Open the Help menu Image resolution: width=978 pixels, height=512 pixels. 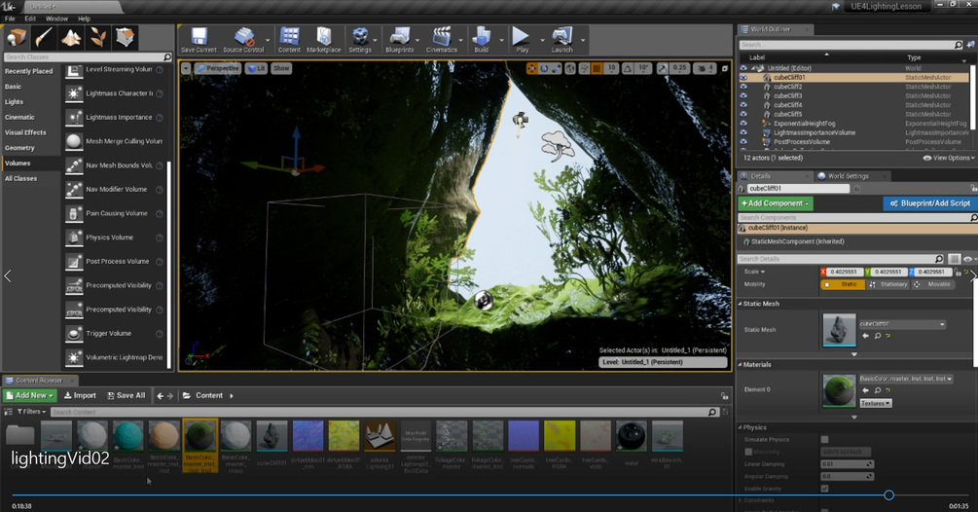(x=85, y=18)
